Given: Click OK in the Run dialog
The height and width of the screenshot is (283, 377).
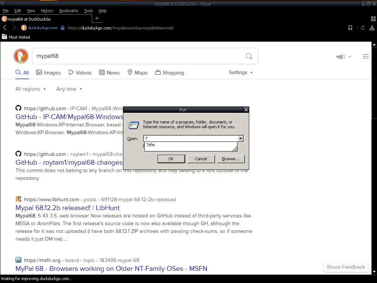Looking at the screenshot, I should click(171, 159).
